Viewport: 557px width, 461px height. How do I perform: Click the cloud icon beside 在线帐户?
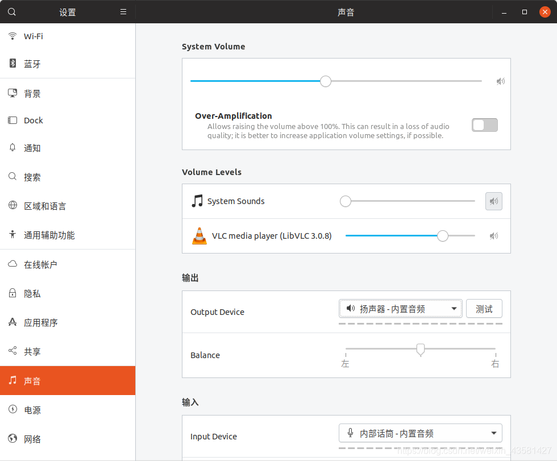tap(13, 264)
